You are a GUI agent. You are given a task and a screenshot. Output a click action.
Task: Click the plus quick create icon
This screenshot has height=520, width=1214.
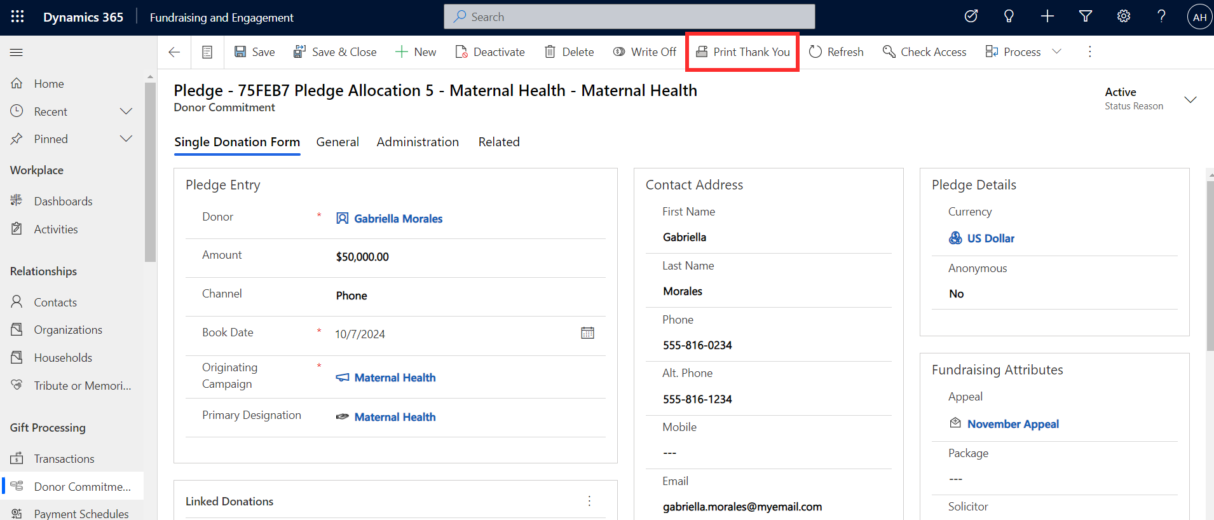(1047, 17)
